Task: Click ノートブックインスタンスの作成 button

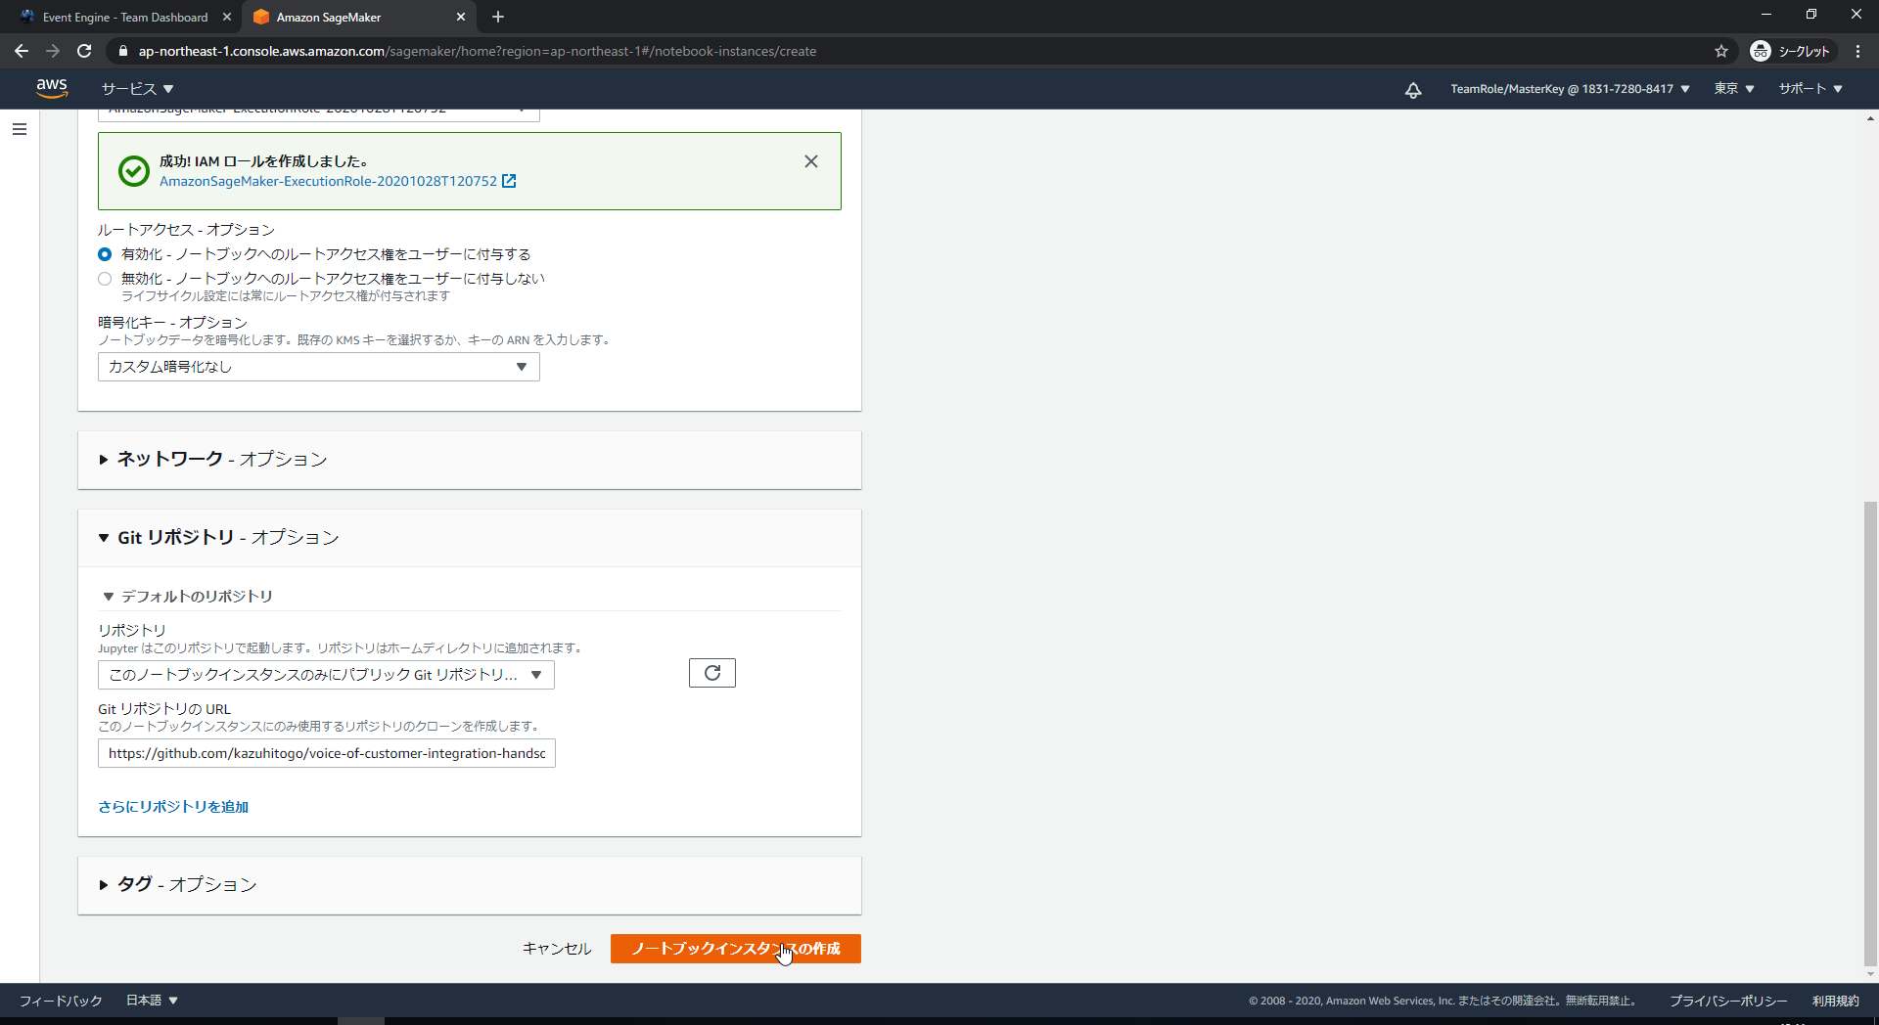Action: point(736,949)
